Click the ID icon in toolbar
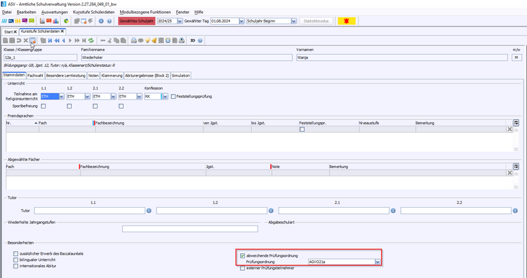The width and height of the screenshot is (527, 278). [193, 40]
